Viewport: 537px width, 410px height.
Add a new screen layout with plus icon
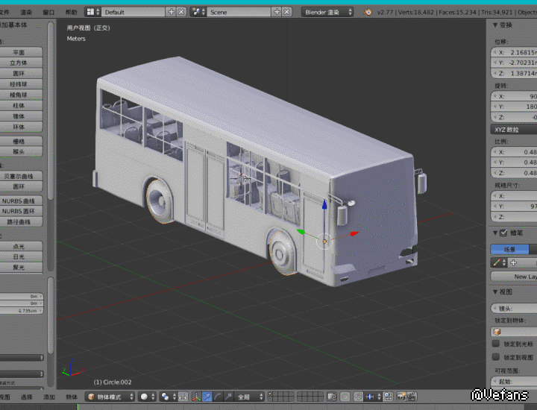point(171,12)
